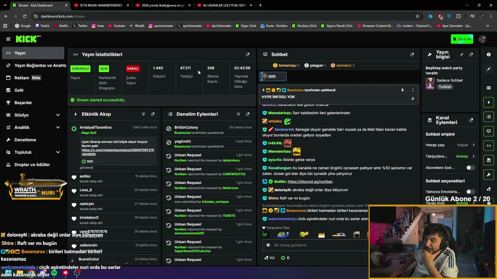Click the Sadece Sohbet category thumbnail
Viewport: 497px width, 279px height.
tap(430, 83)
